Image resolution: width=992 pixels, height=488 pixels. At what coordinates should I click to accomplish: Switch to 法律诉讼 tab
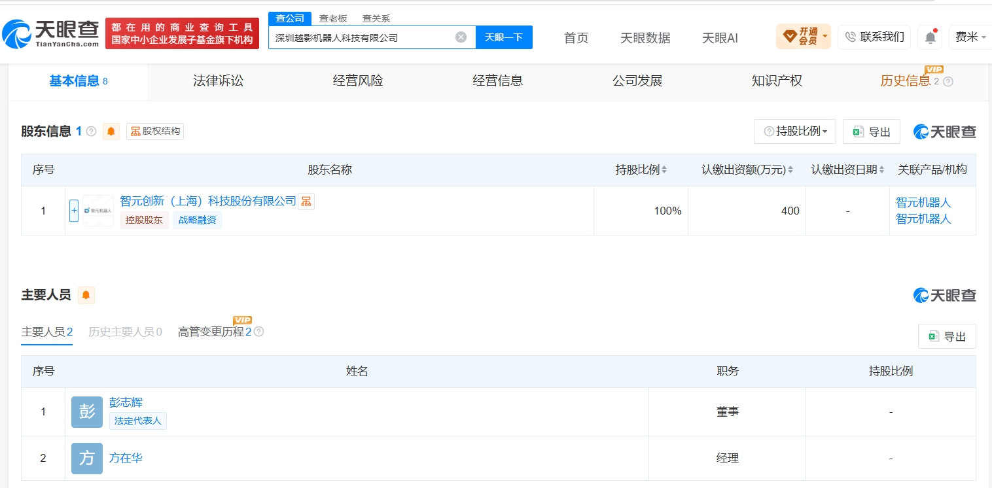tap(218, 81)
